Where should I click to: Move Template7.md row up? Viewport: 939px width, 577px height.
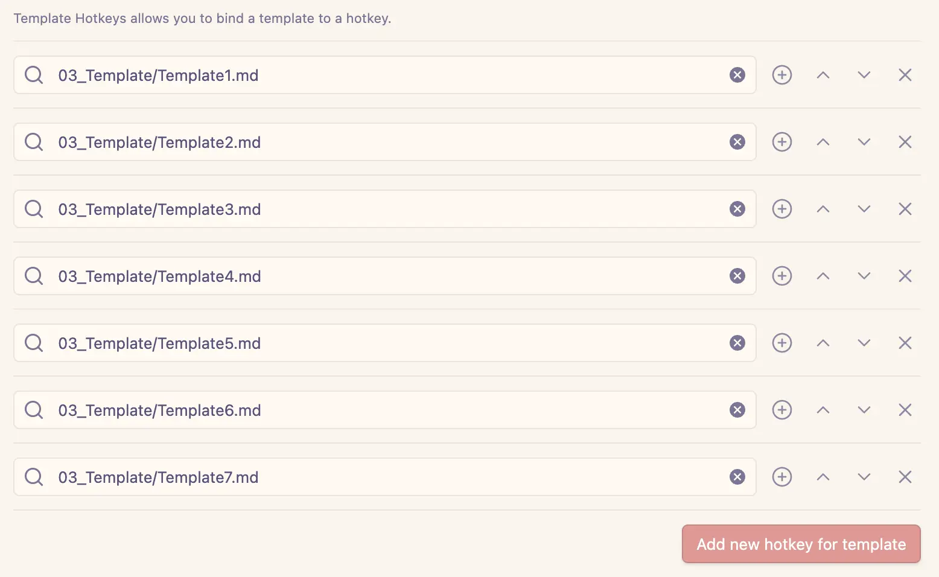(x=823, y=477)
